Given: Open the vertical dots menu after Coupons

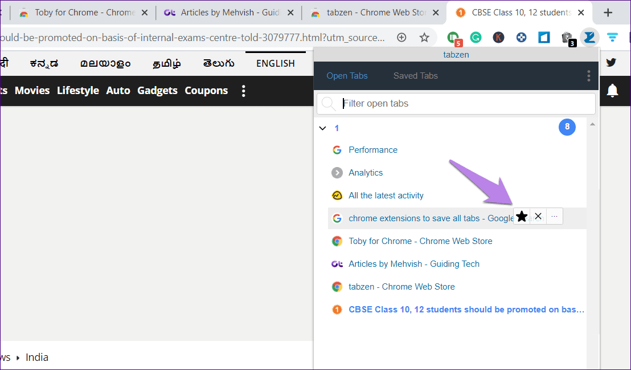Looking at the screenshot, I should pos(244,91).
